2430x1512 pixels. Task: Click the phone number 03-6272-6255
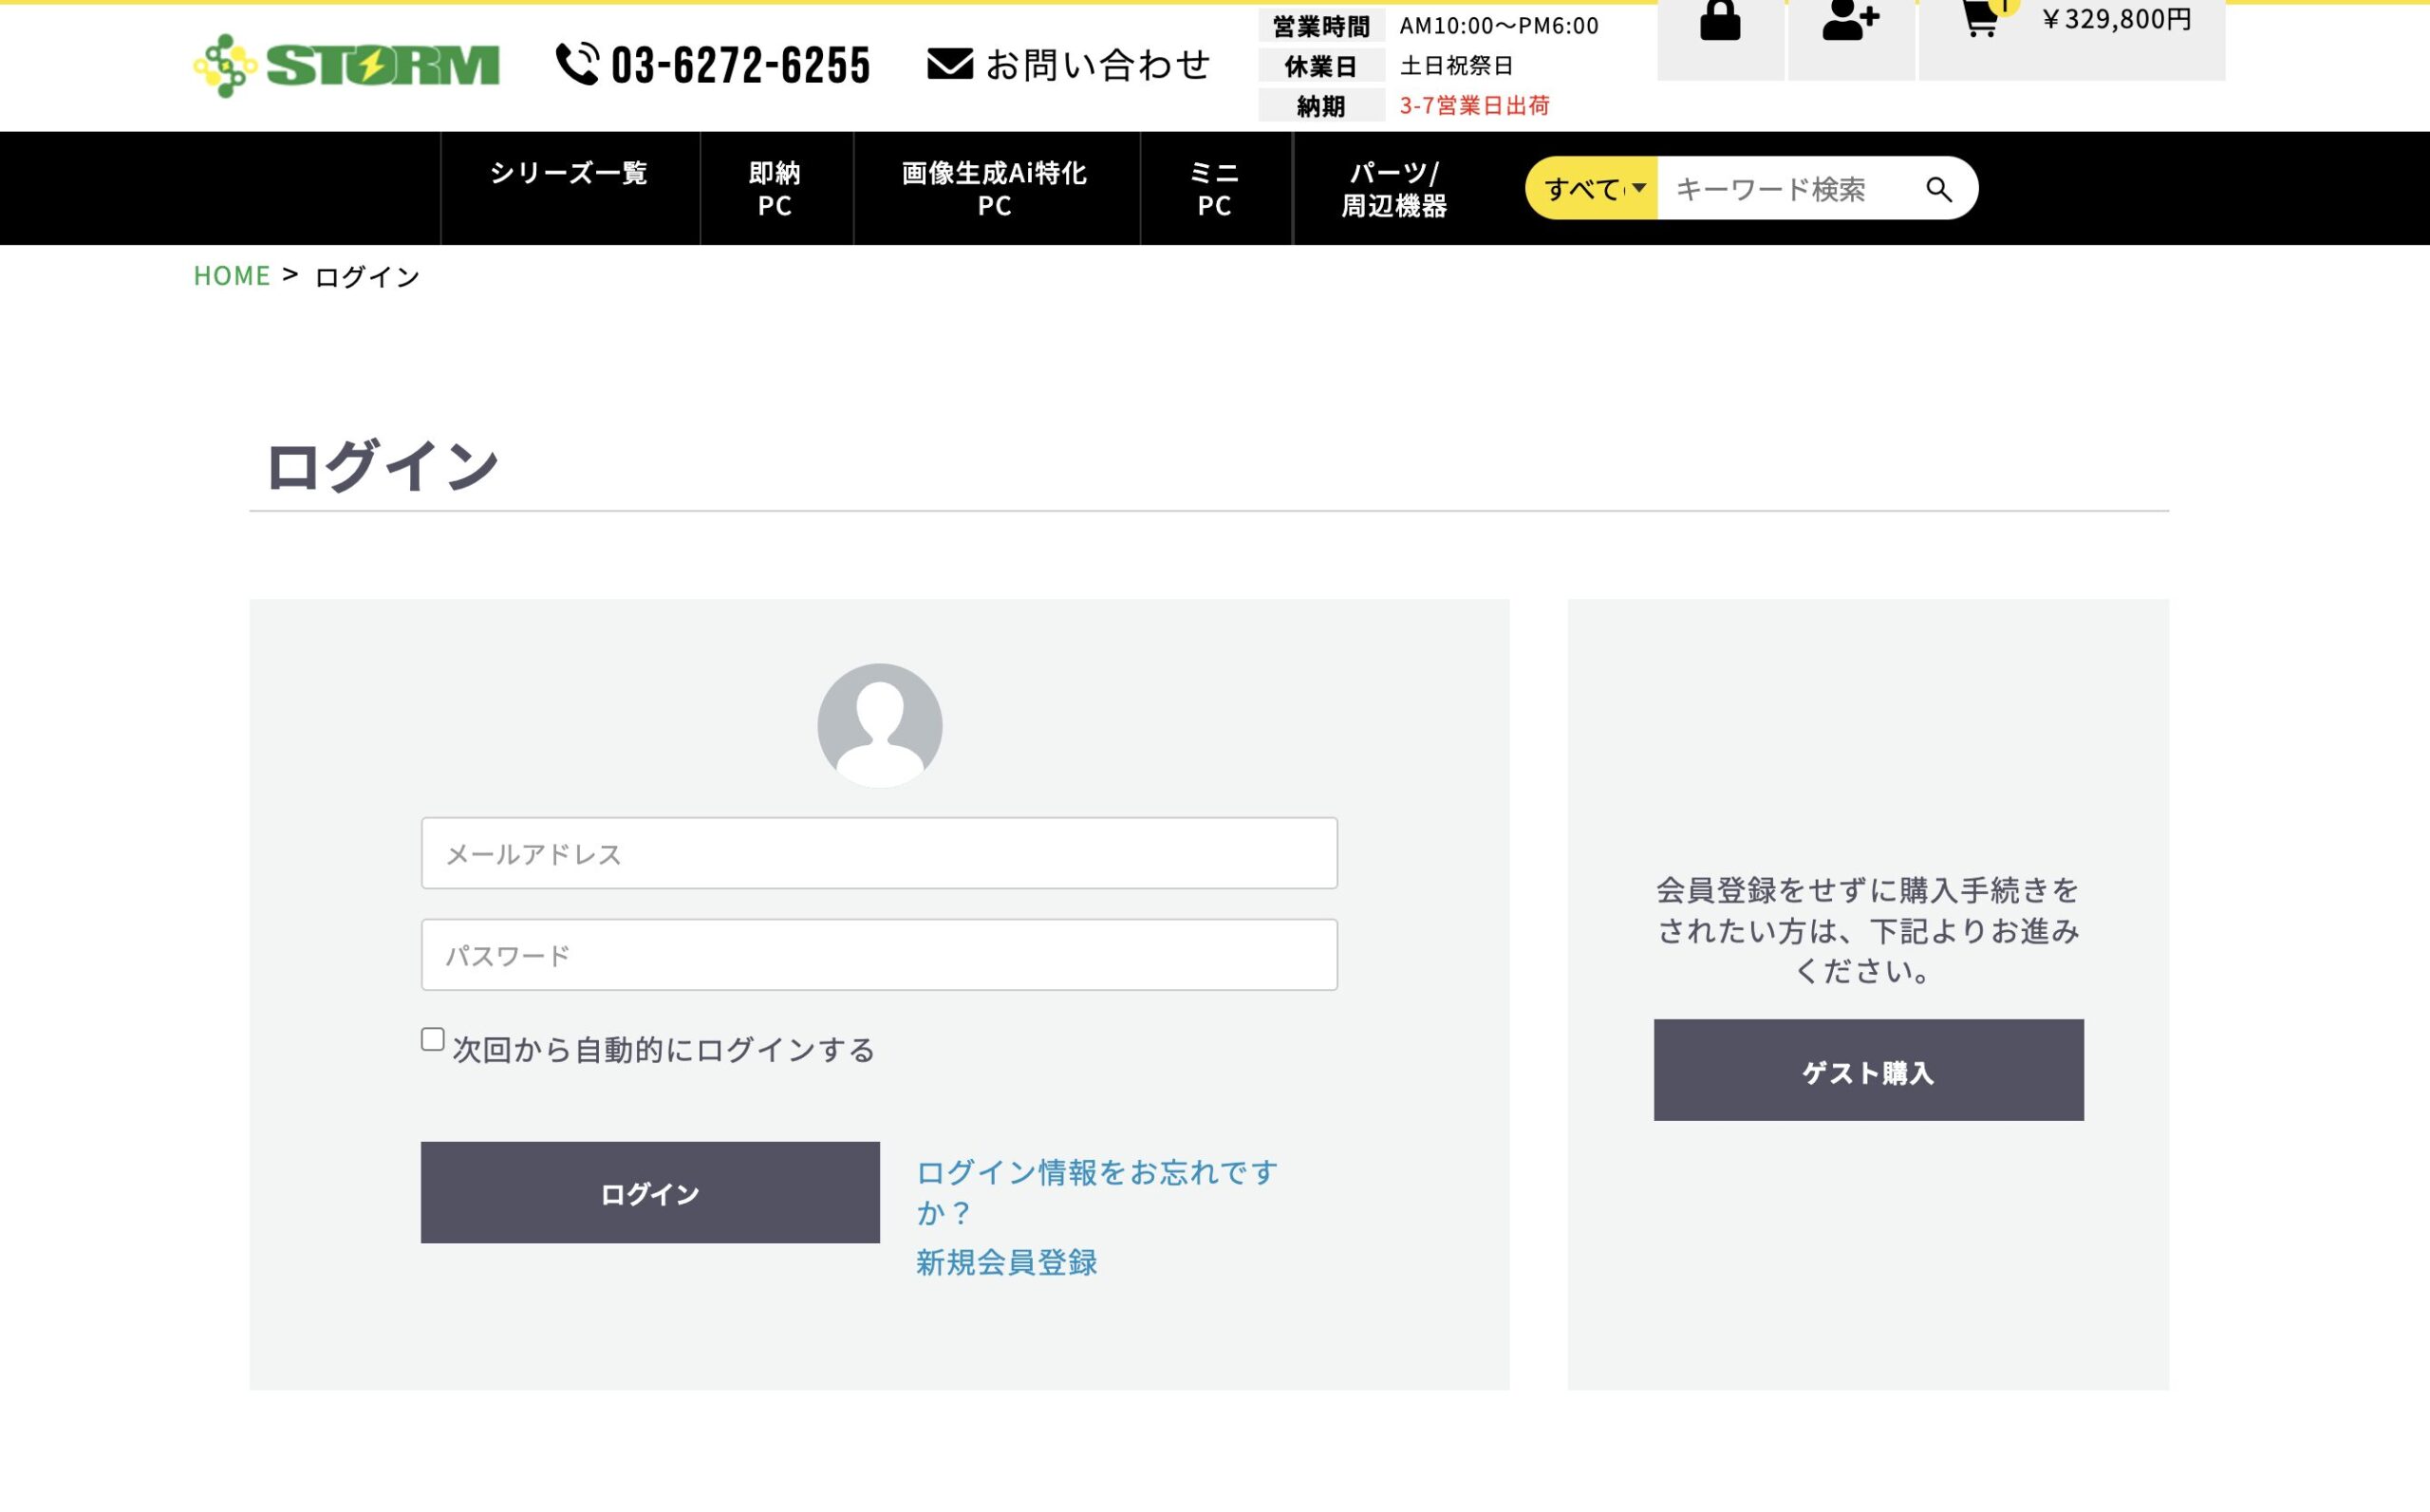(741, 65)
